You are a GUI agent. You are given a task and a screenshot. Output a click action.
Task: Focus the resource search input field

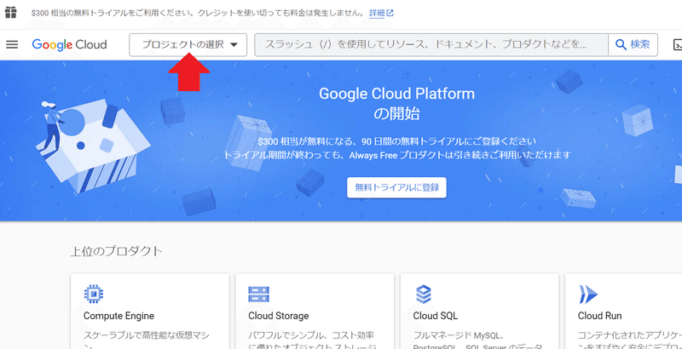pyautogui.click(x=431, y=45)
